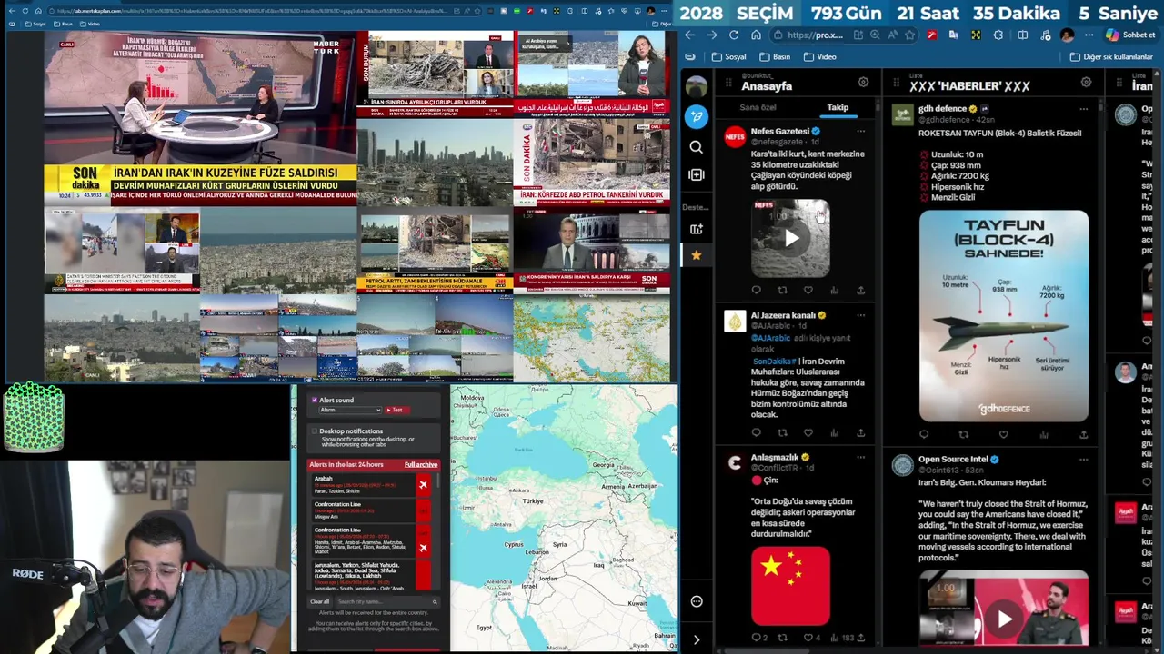
Task: Open the browser three-dot settings menu
Action: click(1089, 35)
